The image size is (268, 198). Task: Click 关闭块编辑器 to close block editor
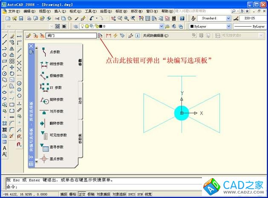[156, 36]
